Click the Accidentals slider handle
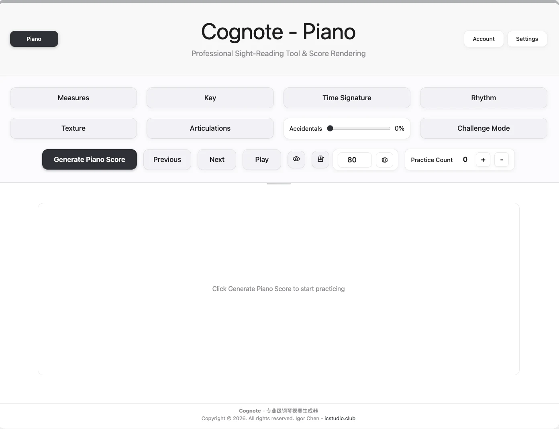The width and height of the screenshot is (559, 429). (330, 128)
